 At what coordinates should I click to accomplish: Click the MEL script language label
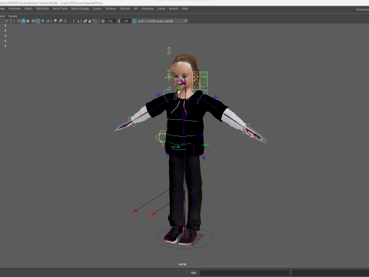coord(194,273)
